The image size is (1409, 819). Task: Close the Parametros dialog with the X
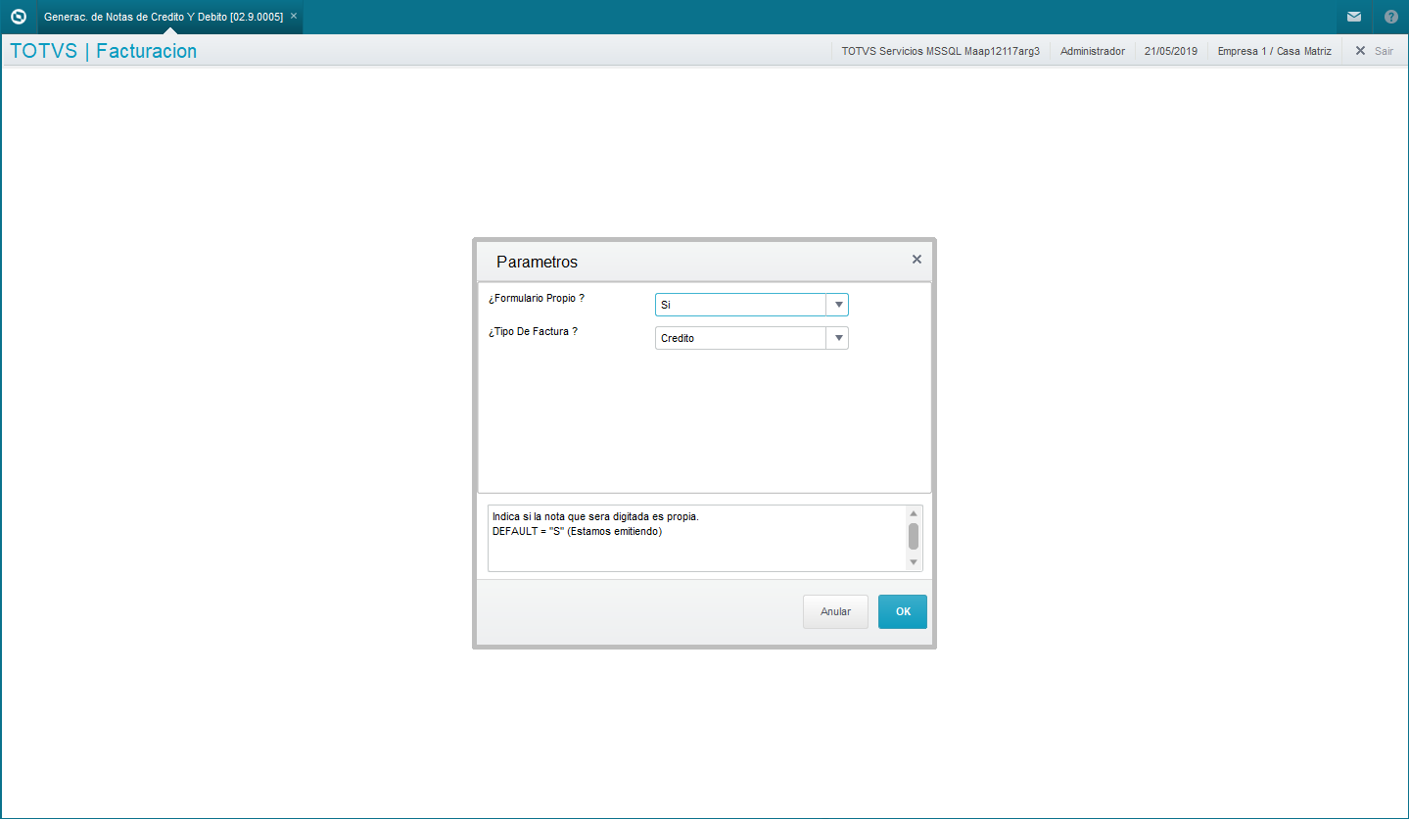[x=916, y=260]
